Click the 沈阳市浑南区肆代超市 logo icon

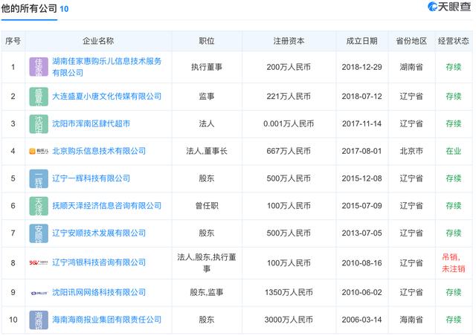[x=38, y=124]
